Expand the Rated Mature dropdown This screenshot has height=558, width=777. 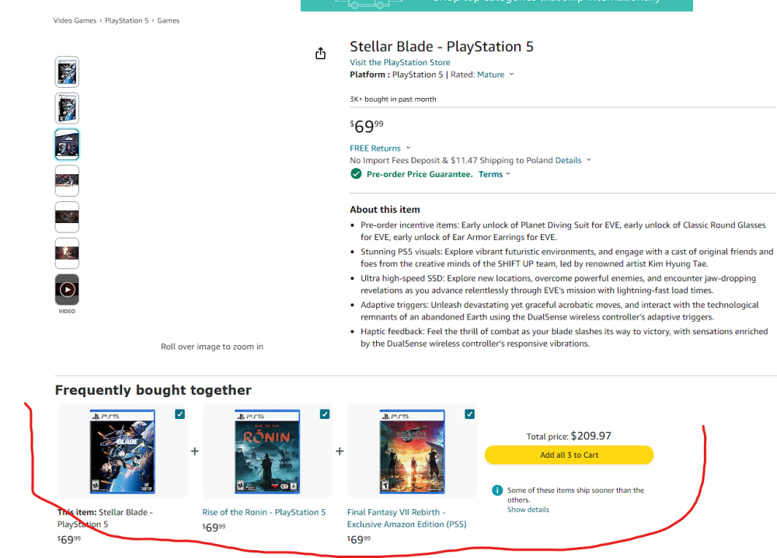tap(495, 75)
